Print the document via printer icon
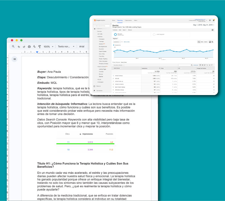Image resolution: width=225 pixels, height=201 pixels. tap(29, 46)
